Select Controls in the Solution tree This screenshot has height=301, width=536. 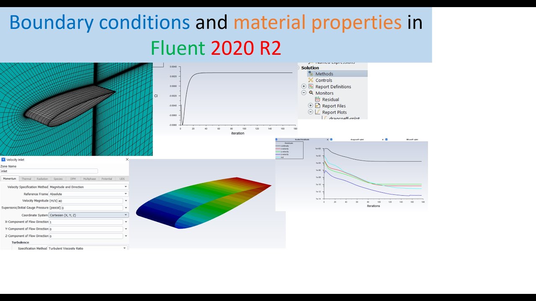324,80
